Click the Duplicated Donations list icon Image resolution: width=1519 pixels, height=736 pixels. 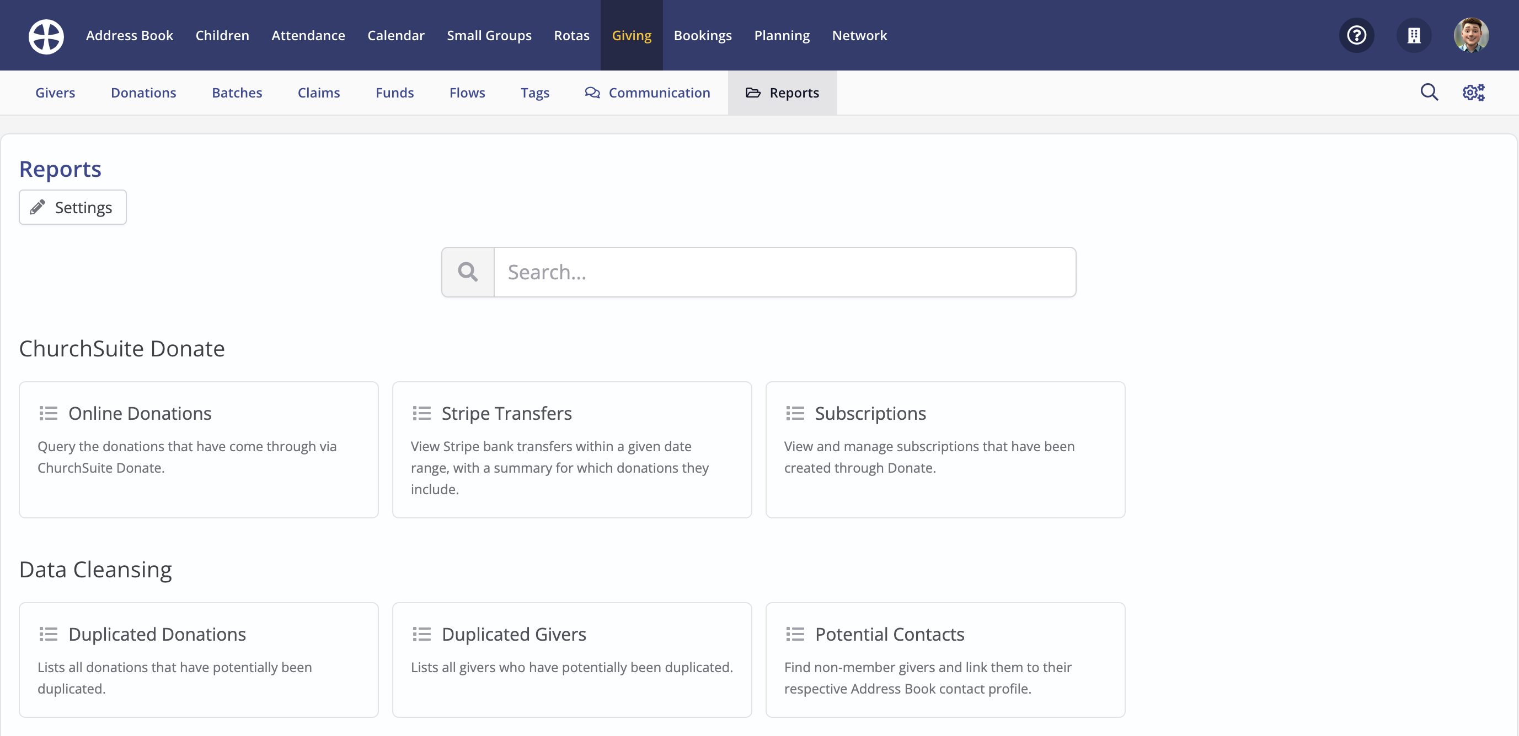[49, 634]
